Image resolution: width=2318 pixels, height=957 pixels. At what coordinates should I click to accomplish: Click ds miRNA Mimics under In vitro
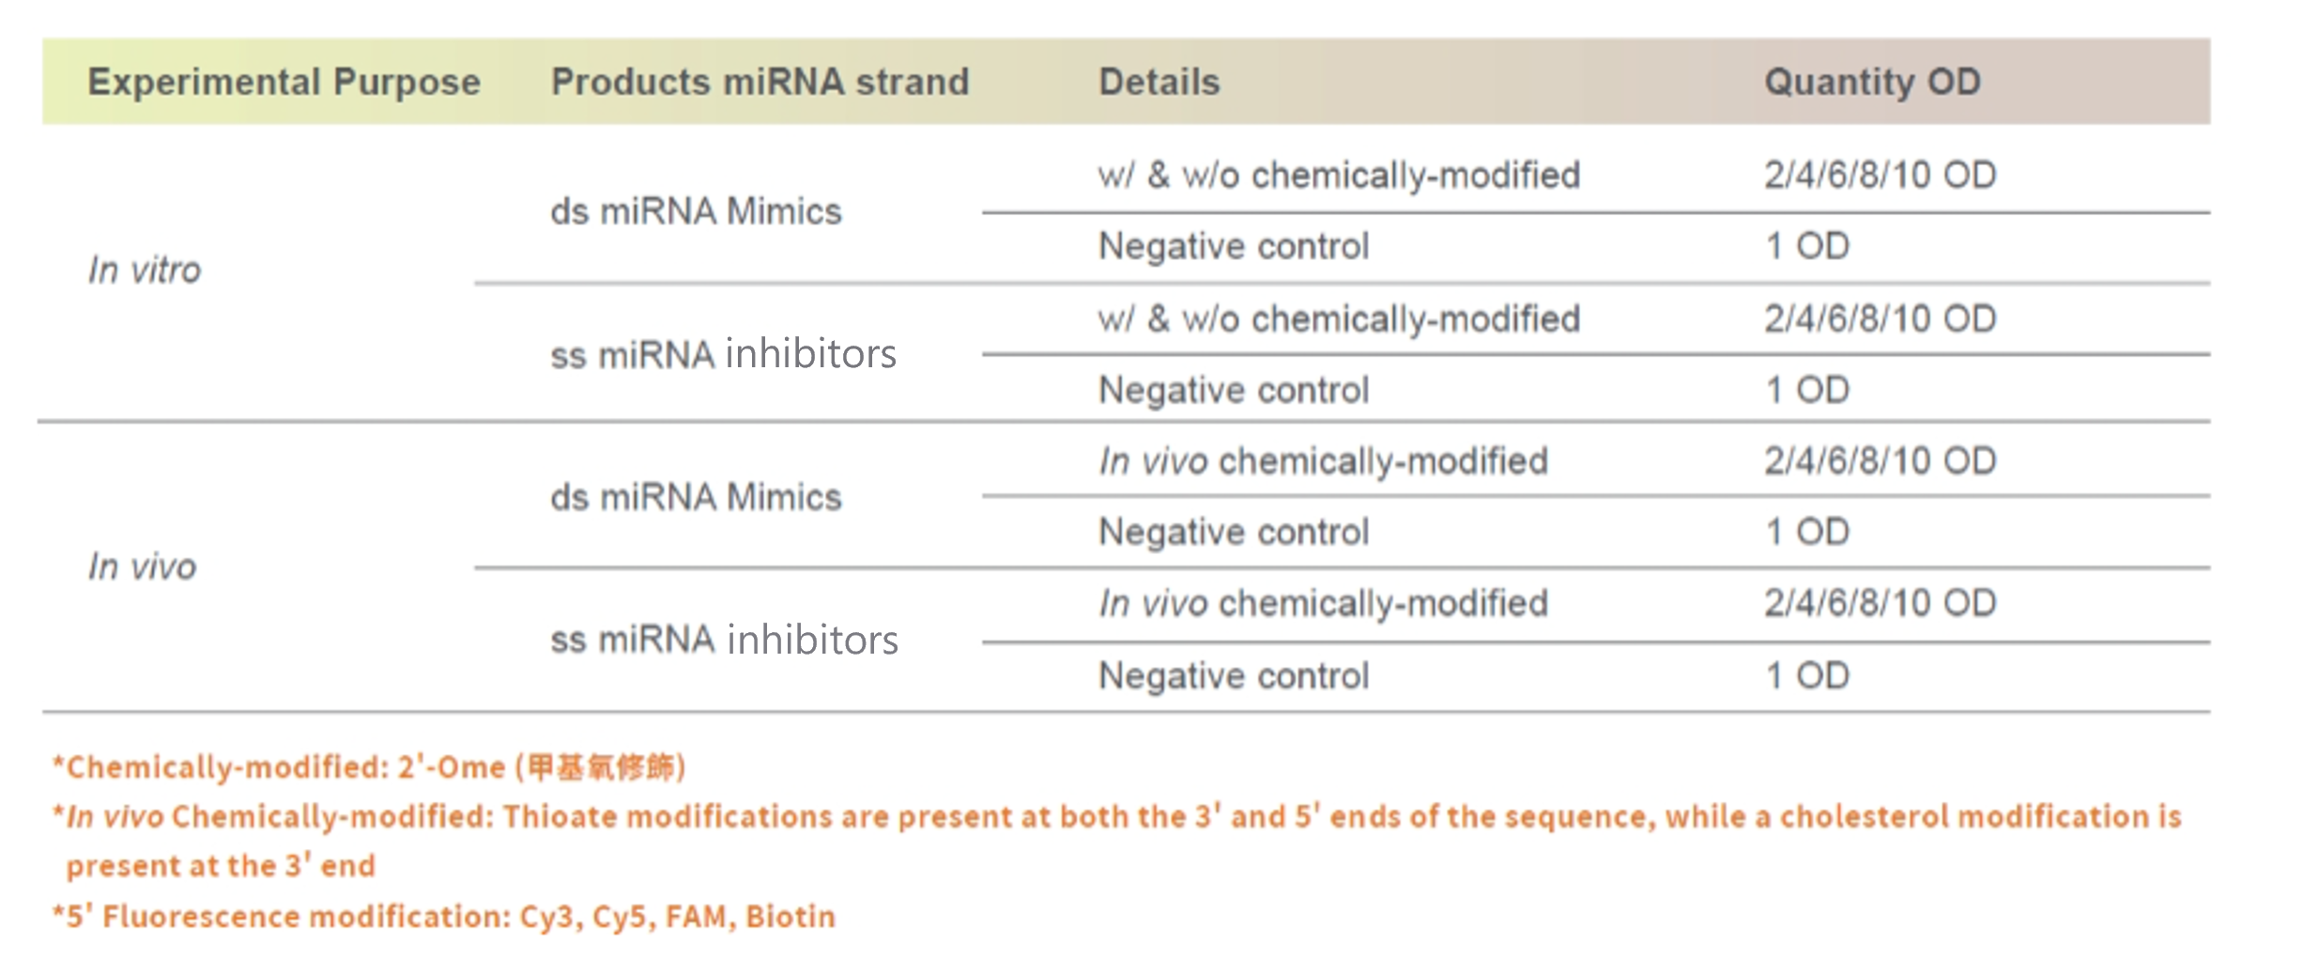(696, 212)
